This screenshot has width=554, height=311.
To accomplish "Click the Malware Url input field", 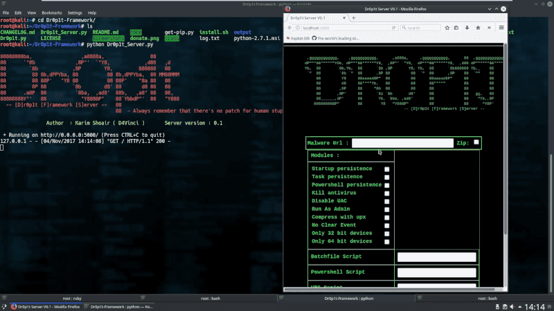I will pos(402,143).
